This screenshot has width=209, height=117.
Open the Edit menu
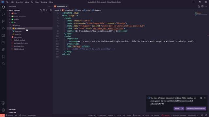[12, 2]
